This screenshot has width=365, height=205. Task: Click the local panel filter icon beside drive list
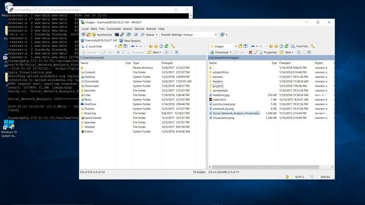[125, 46]
